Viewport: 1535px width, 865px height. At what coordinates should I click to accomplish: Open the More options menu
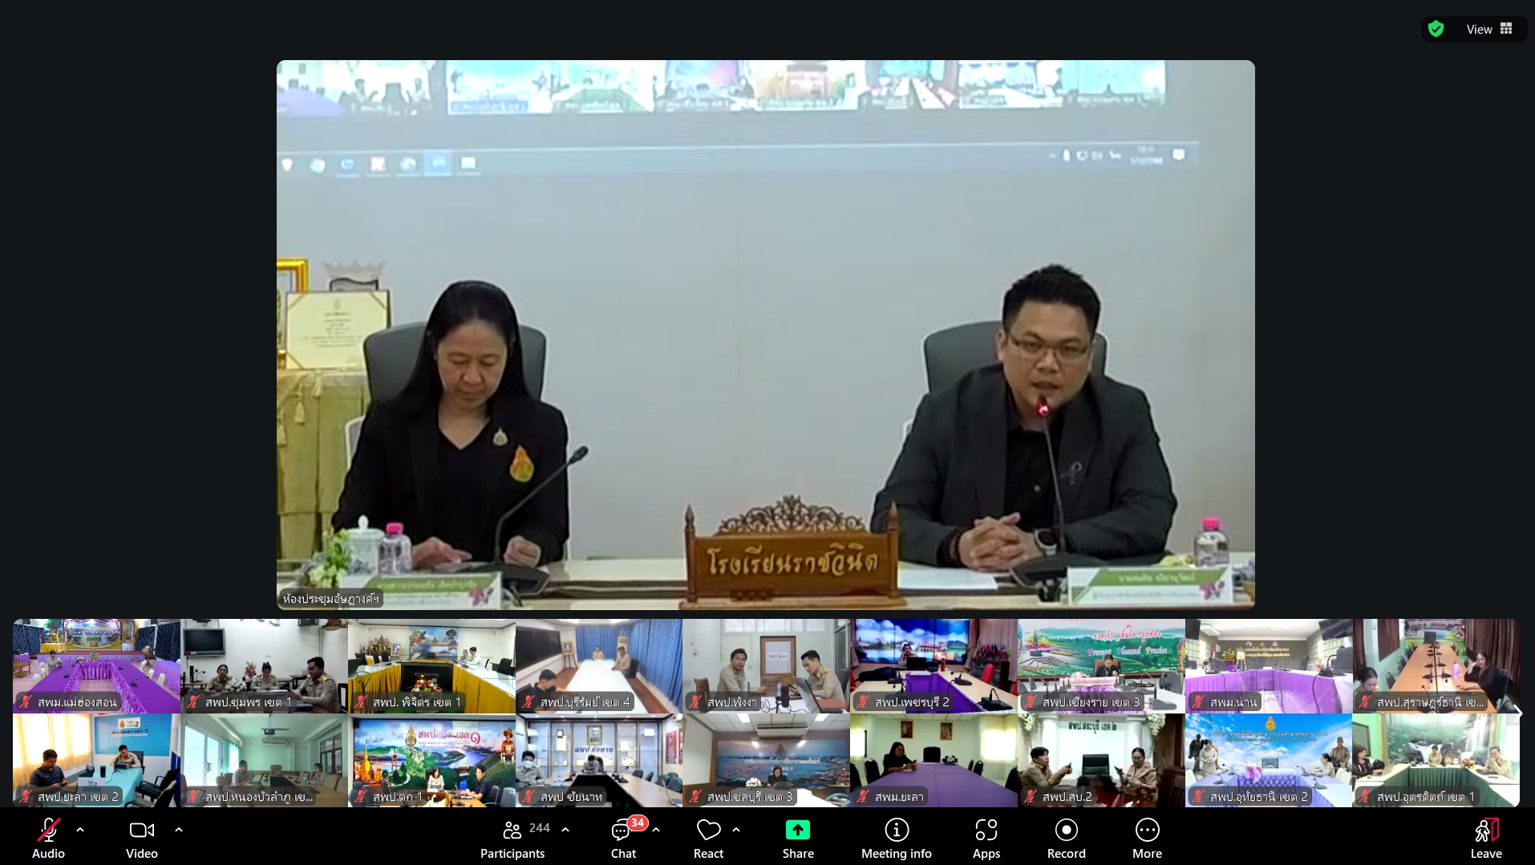click(x=1147, y=838)
